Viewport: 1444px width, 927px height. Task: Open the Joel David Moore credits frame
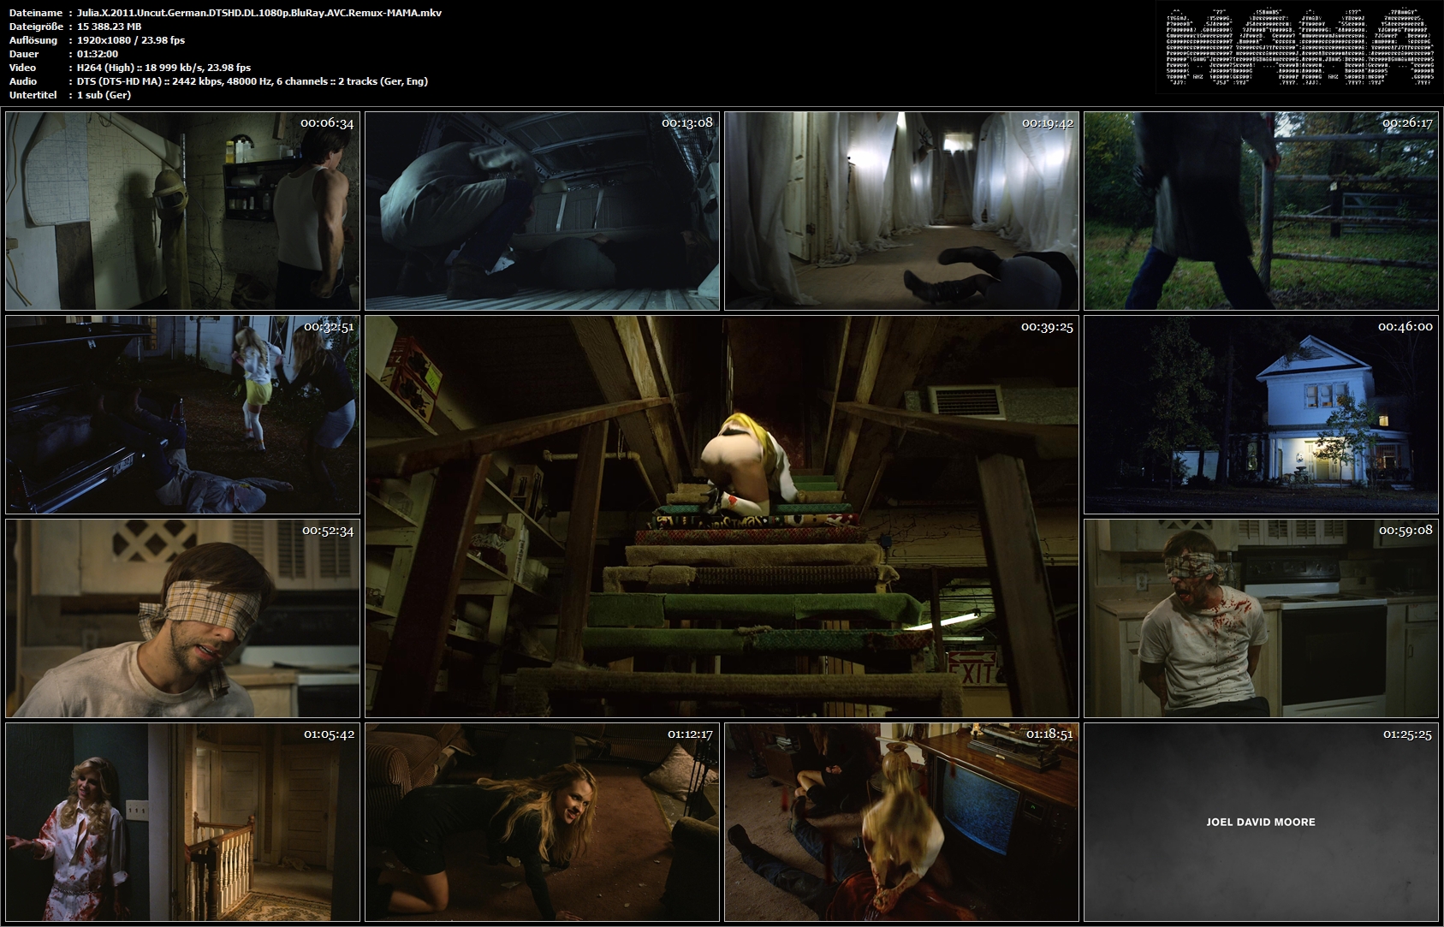click(1261, 822)
